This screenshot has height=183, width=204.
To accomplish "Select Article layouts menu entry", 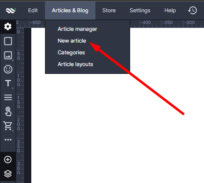I will [75, 64].
